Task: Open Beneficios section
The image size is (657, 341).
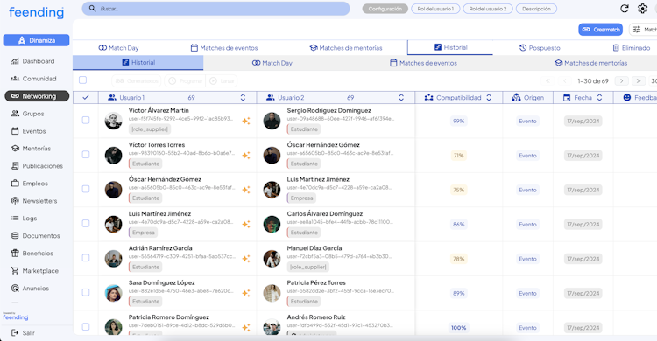Action: [x=32, y=254]
